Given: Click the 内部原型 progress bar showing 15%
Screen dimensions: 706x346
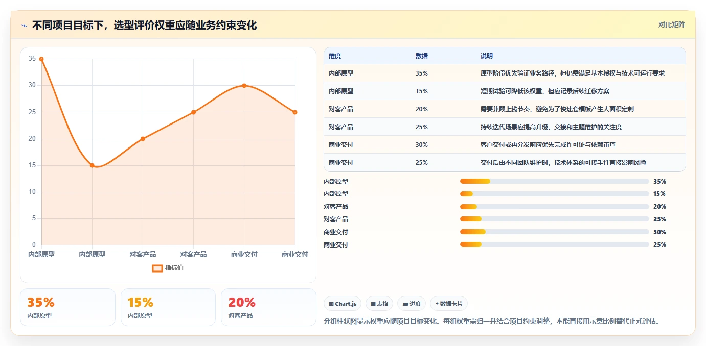Looking at the screenshot, I should [x=555, y=194].
